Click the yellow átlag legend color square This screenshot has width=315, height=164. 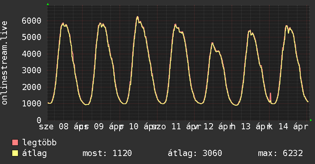(15, 154)
